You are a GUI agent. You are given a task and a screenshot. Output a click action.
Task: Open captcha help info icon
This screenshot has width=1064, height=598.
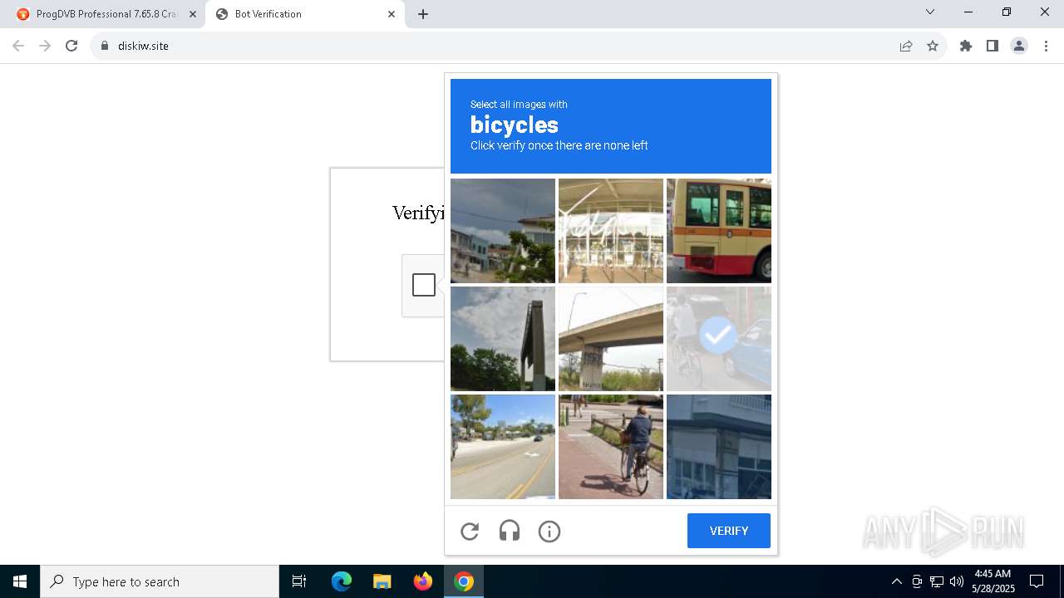[549, 532]
